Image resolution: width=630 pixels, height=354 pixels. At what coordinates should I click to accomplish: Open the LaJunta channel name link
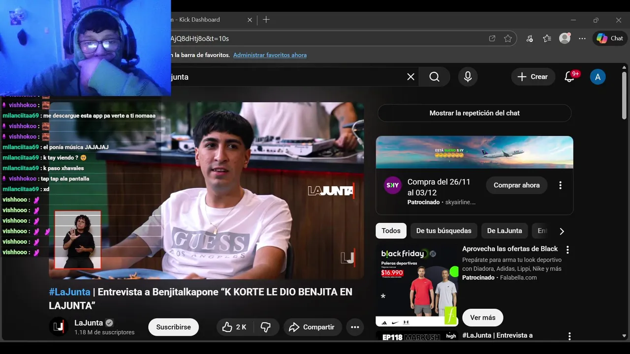pos(89,323)
